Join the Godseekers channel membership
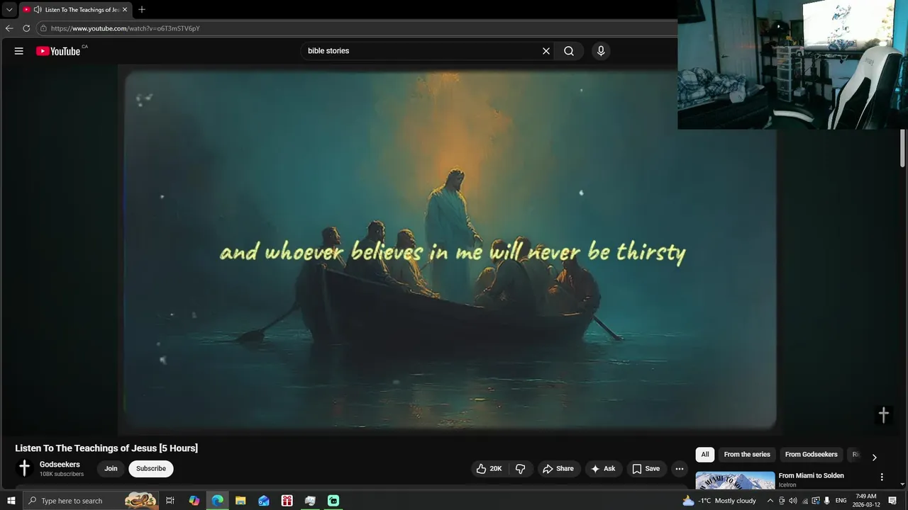Viewport: 908px width, 510px height. [111, 469]
